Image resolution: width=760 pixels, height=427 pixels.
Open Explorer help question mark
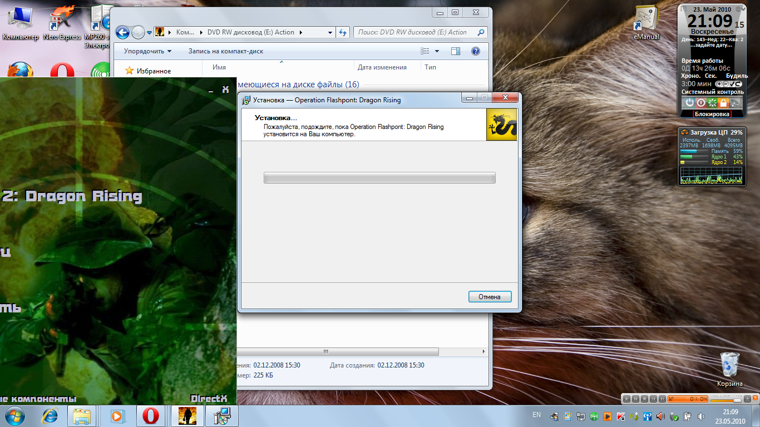point(476,51)
